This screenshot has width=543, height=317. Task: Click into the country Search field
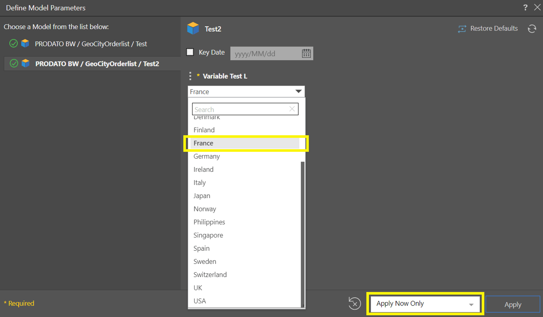click(x=241, y=109)
